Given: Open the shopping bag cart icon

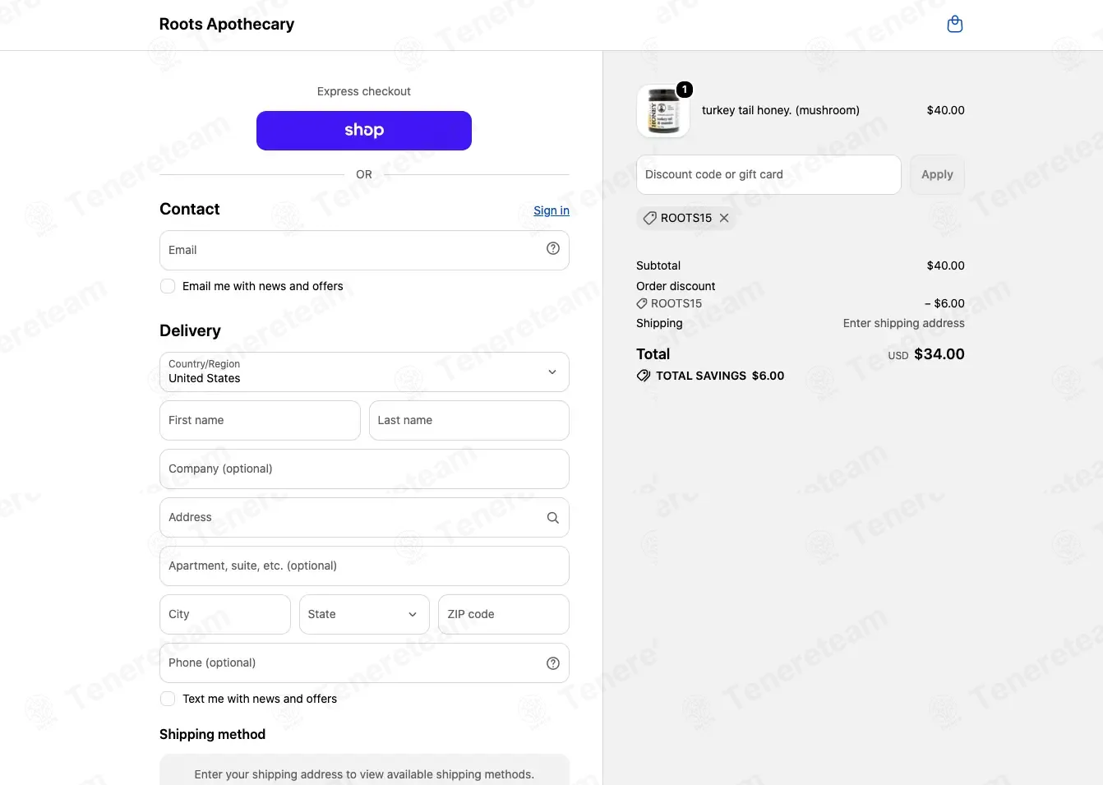Looking at the screenshot, I should (x=955, y=24).
